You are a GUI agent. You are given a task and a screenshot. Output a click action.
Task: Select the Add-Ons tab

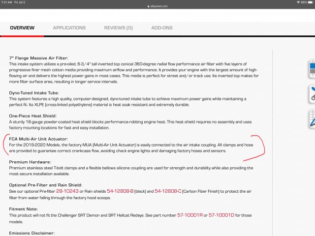pos(161,28)
